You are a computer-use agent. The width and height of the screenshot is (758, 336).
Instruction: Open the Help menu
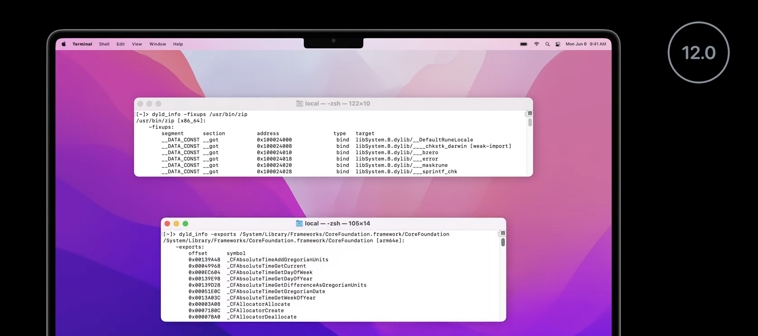point(178,44)
